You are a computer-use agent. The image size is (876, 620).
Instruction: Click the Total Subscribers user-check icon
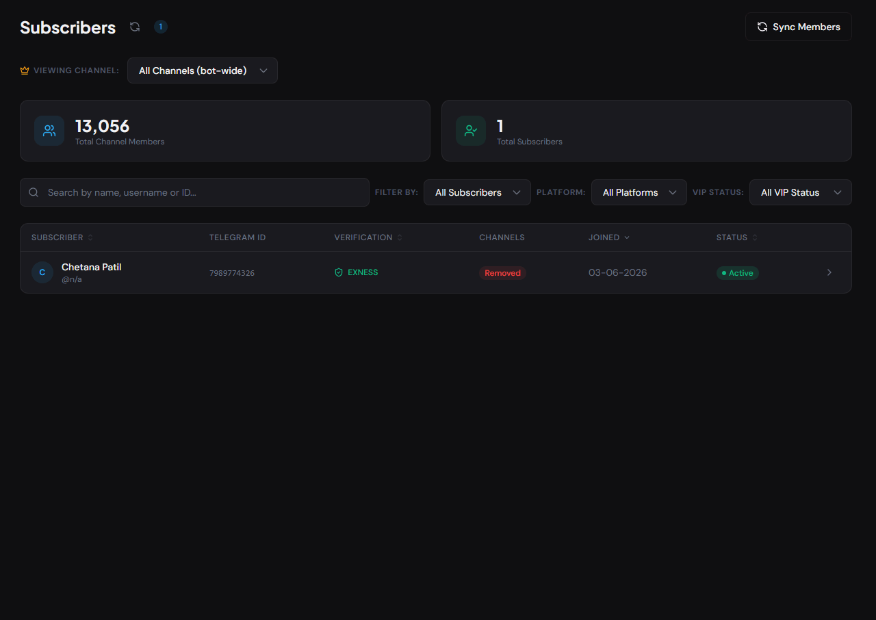tap(471, 131)
